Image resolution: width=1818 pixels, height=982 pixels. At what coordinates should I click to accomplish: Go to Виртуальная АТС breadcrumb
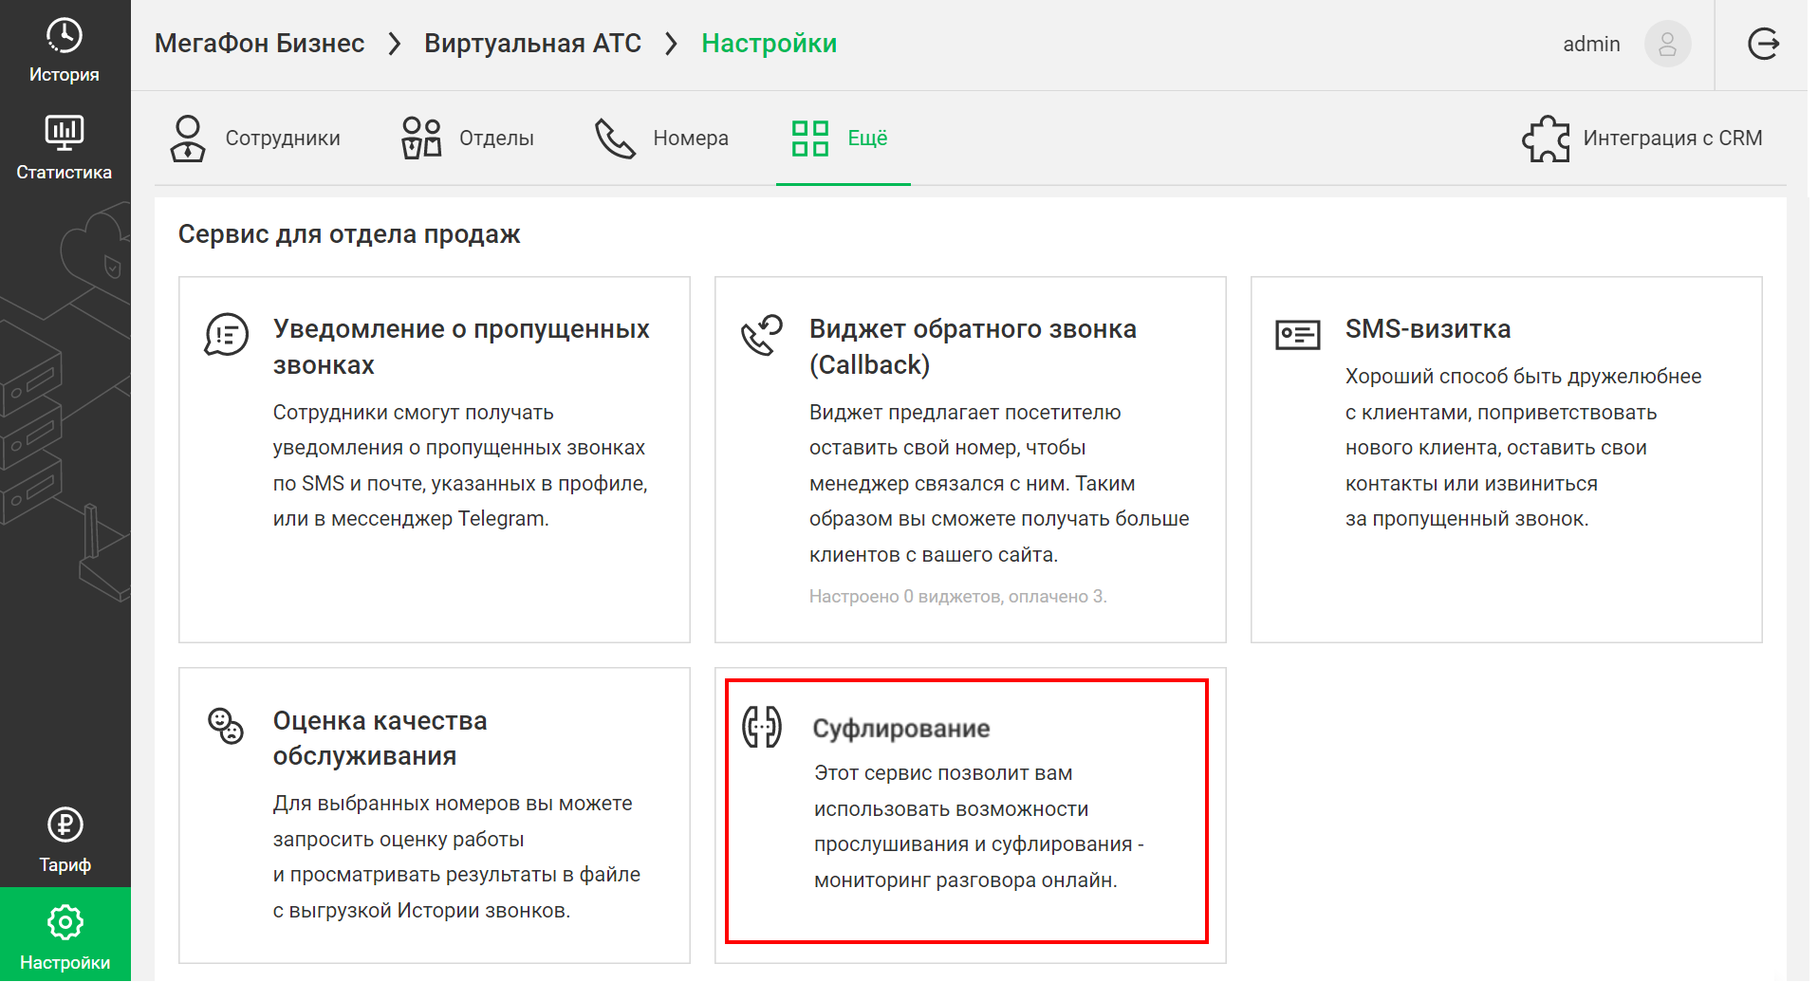click(532, 44)
